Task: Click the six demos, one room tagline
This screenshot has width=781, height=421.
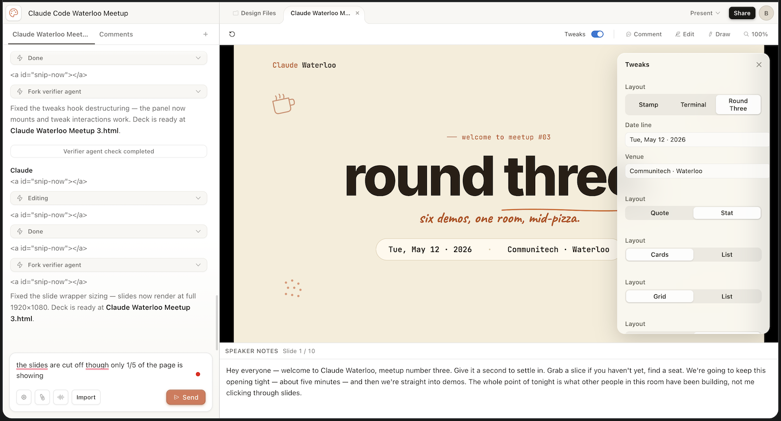Action: pyautogui.click(x=500, y=218)
